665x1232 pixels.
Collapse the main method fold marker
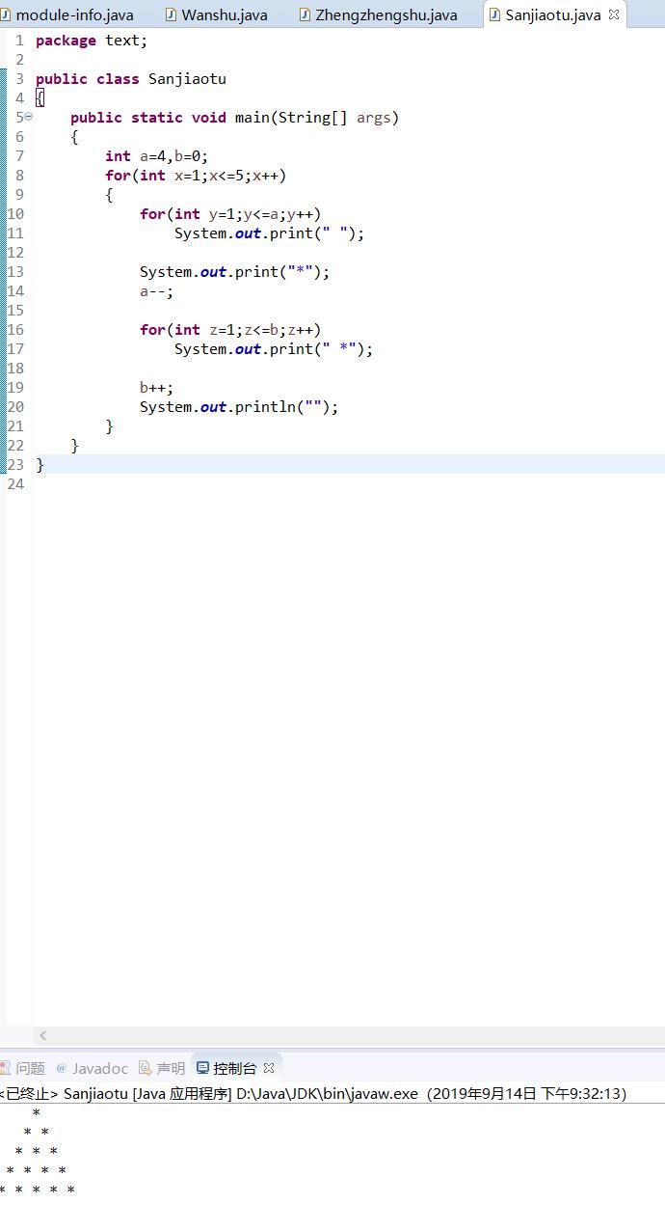(x=28, y=117)
